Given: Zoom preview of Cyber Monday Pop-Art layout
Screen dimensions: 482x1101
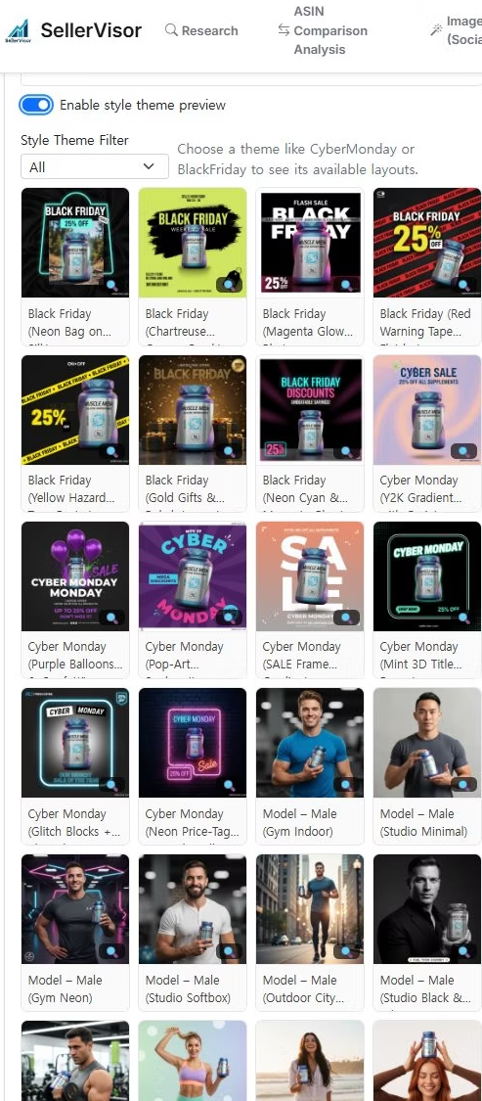Looking at the screenshot, I should point(229,618).
